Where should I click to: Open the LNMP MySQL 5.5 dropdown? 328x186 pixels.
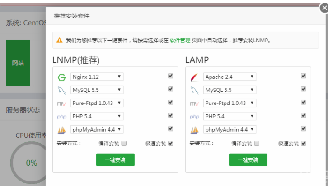97,90
